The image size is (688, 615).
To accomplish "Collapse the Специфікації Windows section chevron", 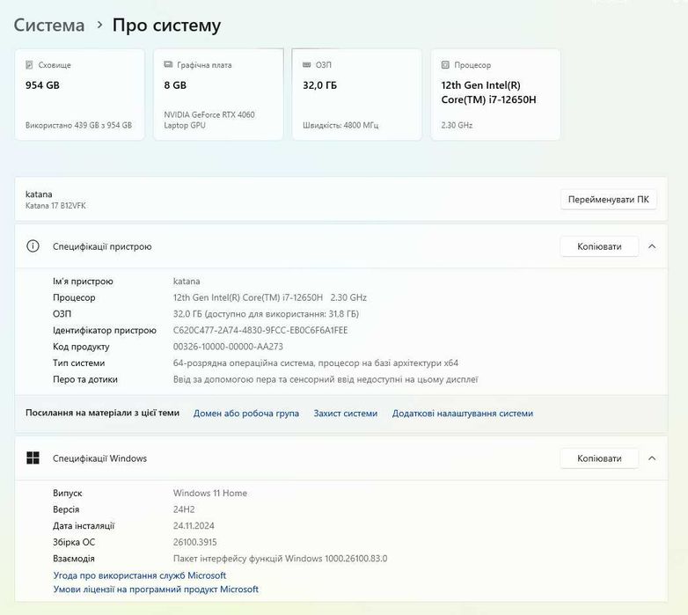I will point(652,458).
